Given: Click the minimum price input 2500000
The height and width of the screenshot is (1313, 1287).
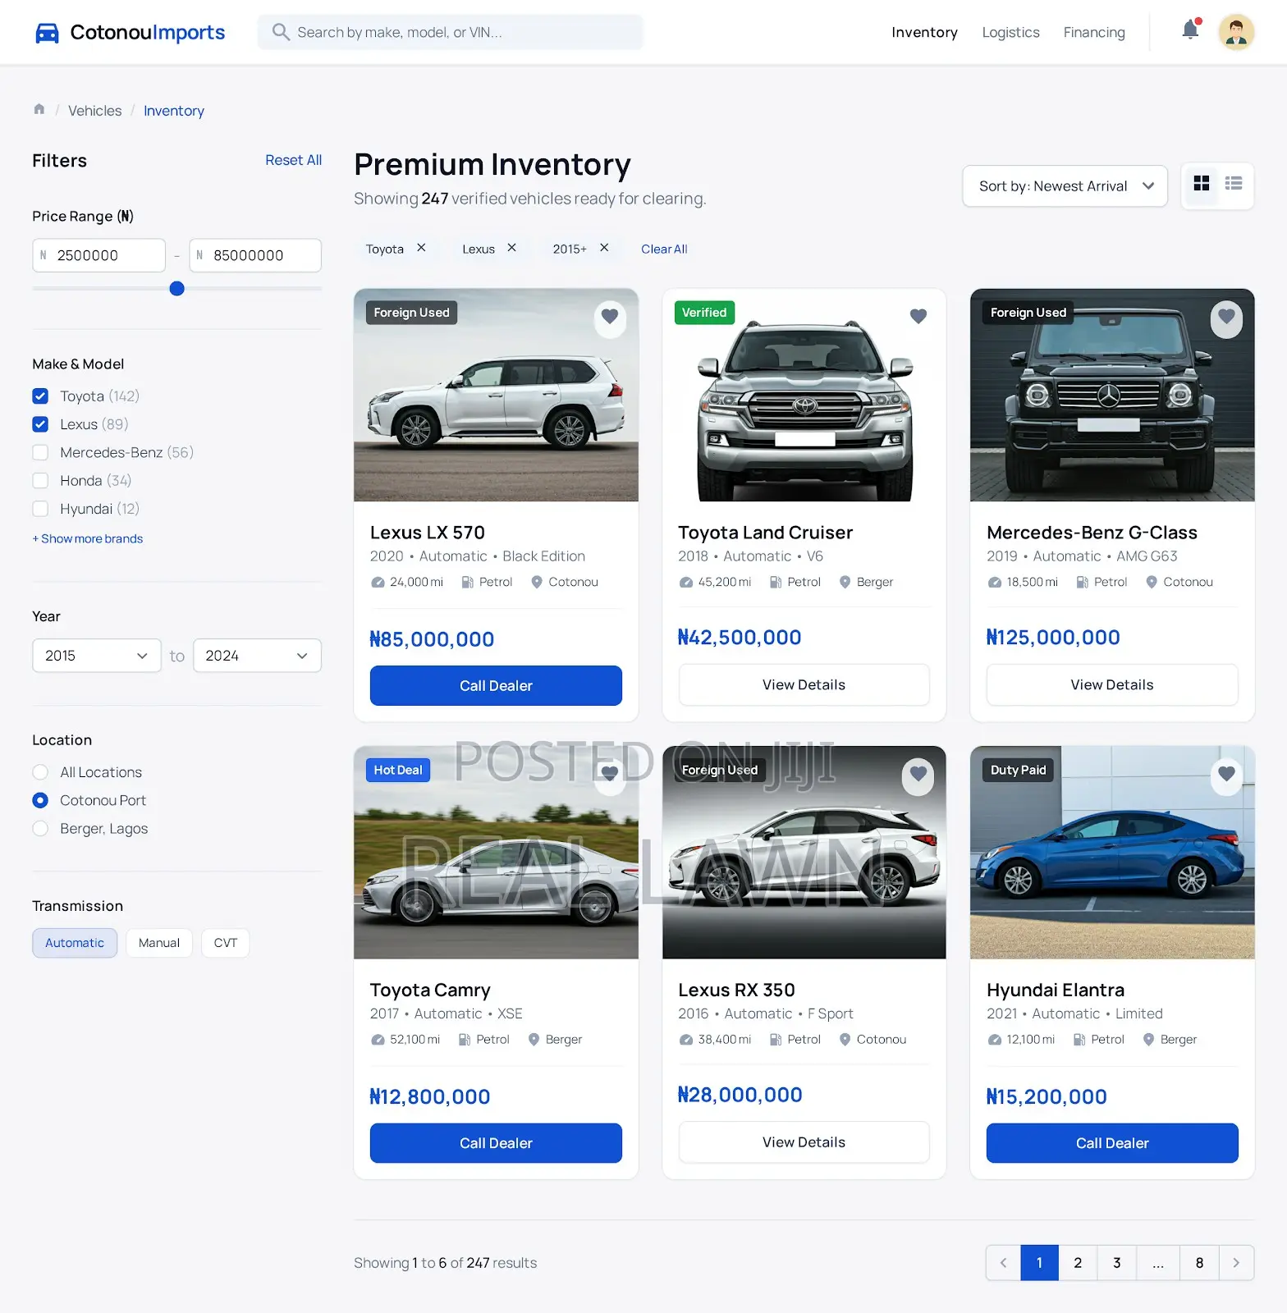Looking at the screenshot, I should click(98, 255).
